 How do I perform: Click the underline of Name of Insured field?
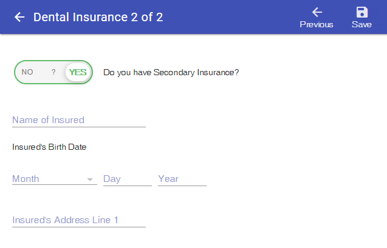(x=79, y=127)
